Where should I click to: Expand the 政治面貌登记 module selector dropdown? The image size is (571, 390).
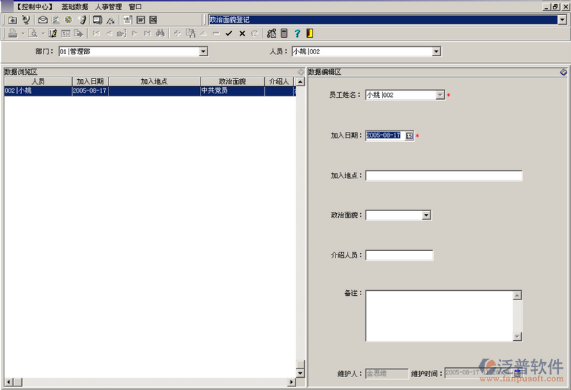point(562,19)
